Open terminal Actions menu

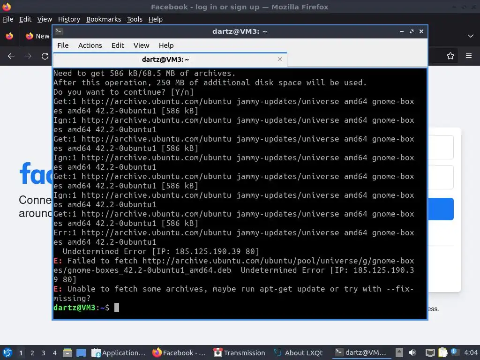(x=90, y=45)
